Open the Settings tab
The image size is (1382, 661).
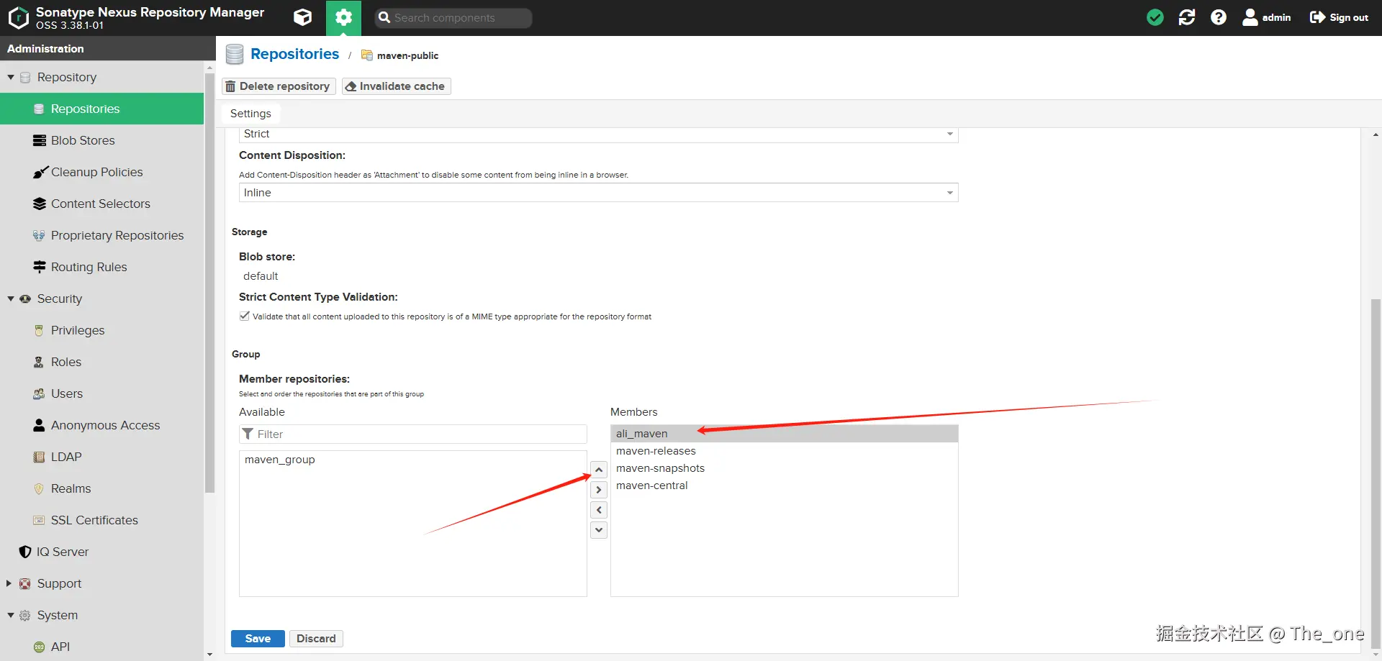pyautogui.click(x=250, y=114)
